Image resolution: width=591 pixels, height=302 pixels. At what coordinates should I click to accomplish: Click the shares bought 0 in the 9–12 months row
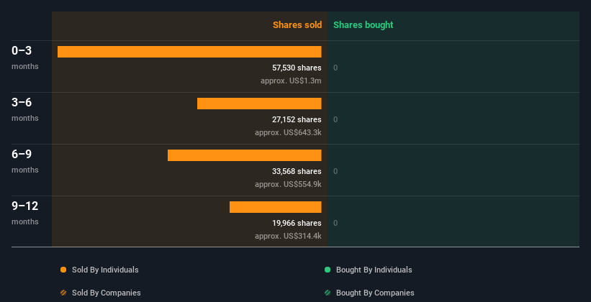click(x=335, y=224)
